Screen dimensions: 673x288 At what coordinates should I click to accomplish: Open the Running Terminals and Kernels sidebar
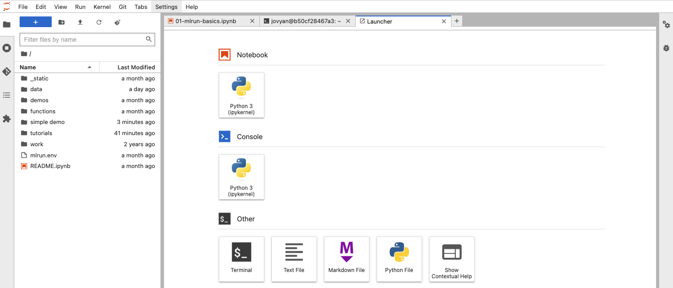pyautogui.click(x=7, y=48)
